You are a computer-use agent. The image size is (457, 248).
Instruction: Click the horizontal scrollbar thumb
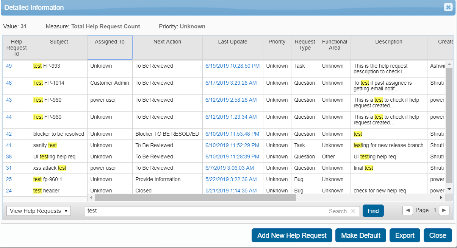pos(195,198)
